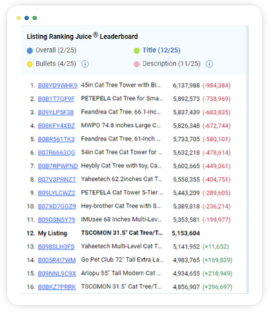Click difference value (+296,697)
This screenshot has height=312, width=271.
(x=217, y=287)
